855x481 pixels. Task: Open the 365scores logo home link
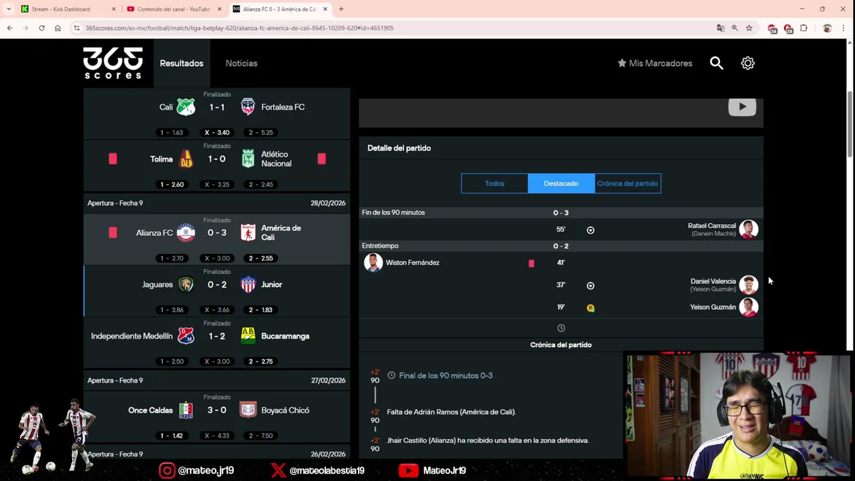tap(113, 63)
